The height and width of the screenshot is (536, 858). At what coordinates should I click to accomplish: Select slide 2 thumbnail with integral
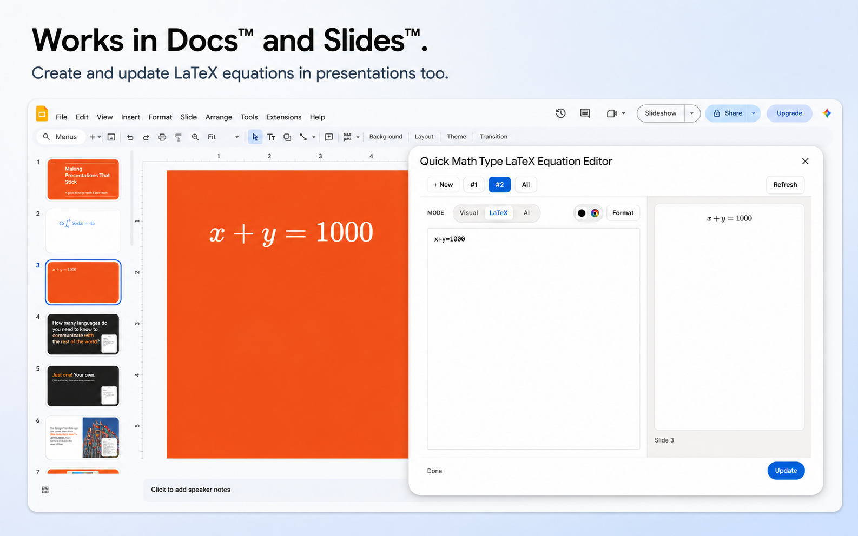83,231
